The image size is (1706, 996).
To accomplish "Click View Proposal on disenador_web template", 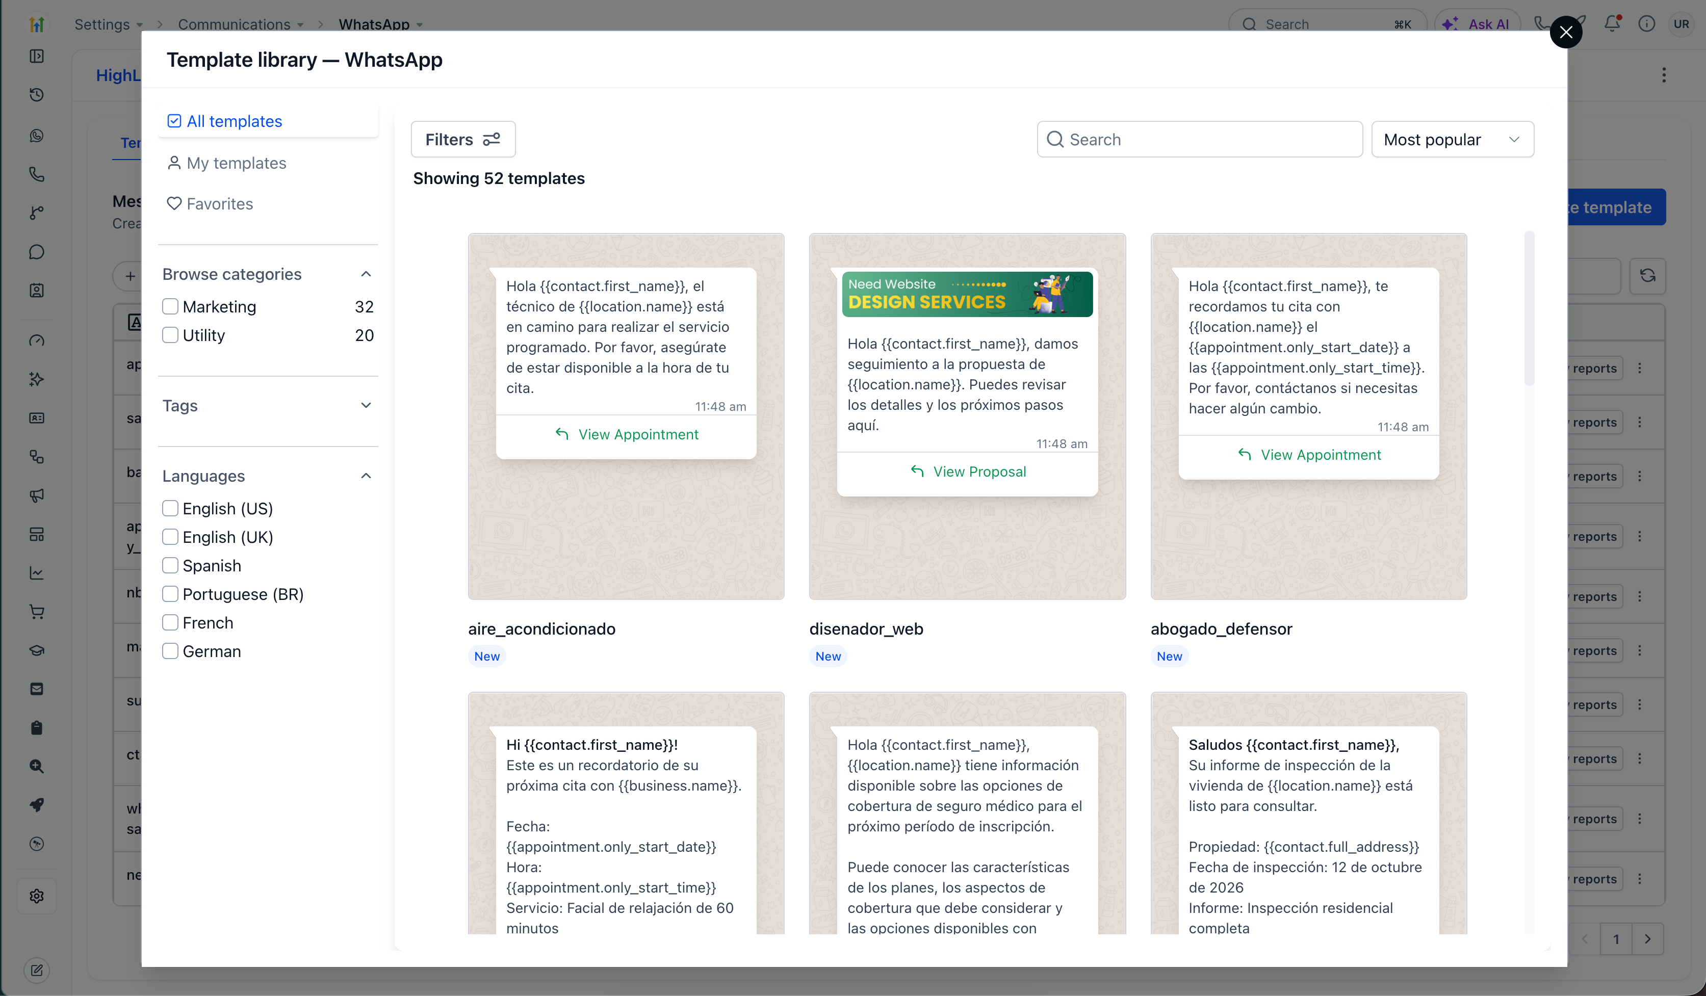I will (967, 471).
